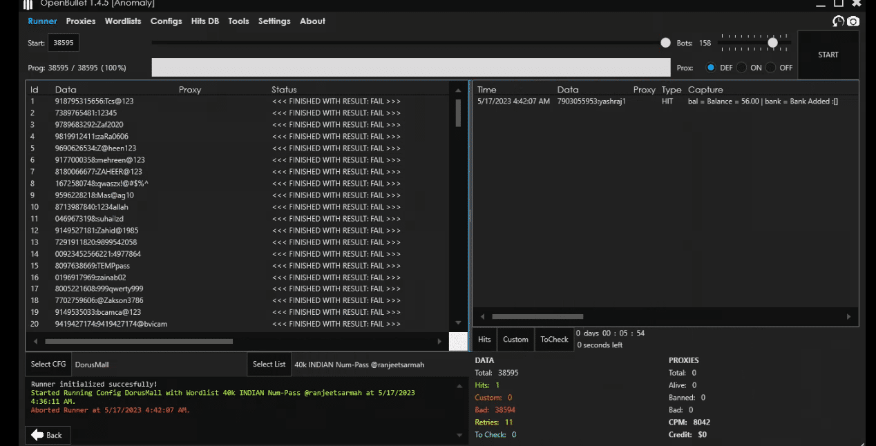
Task: Click the Back arrow icon
Action: (x=37, y=435)
